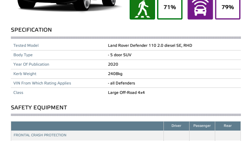Click the FRONTAL CRASH PROTECTION row

126,135
